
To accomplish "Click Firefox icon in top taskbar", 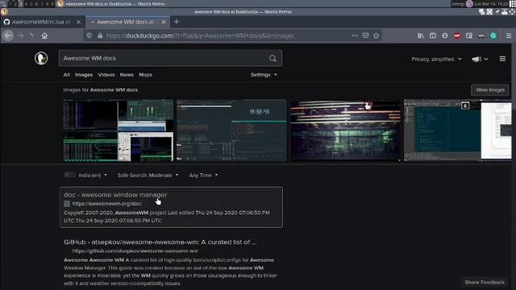I will tap(60, 3).
